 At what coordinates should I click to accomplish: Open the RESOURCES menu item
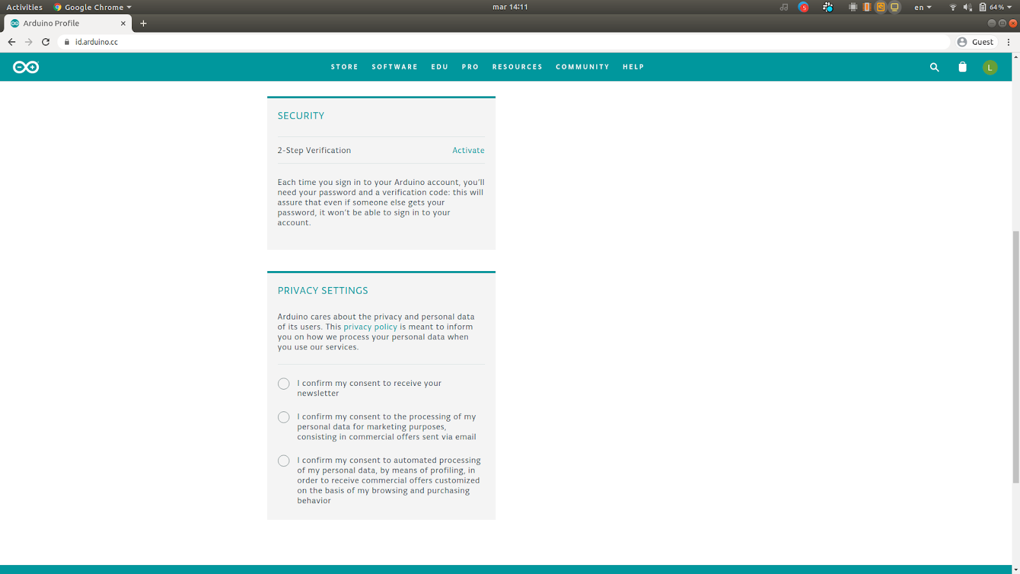[517, 67]
